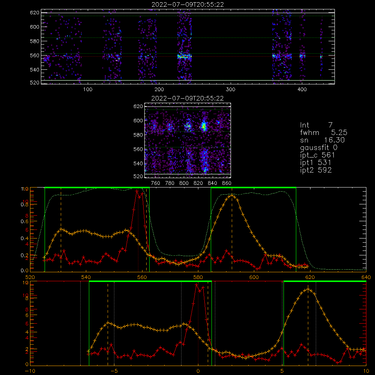Click the timestamp title above the small square image
The height and width of the screenshot is (375, 375).
pyautogui.click(x=187, y=98)
